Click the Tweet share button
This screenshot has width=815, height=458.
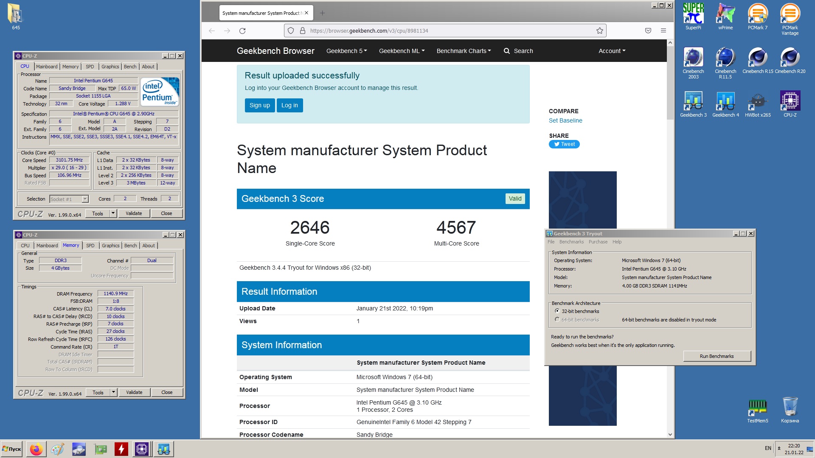tap(564, 144)
